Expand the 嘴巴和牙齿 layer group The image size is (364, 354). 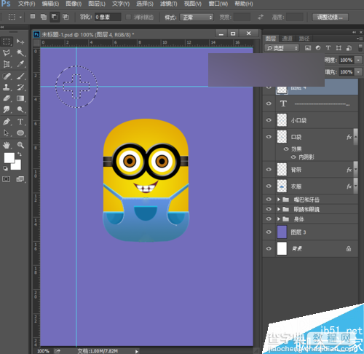[279, 200]
